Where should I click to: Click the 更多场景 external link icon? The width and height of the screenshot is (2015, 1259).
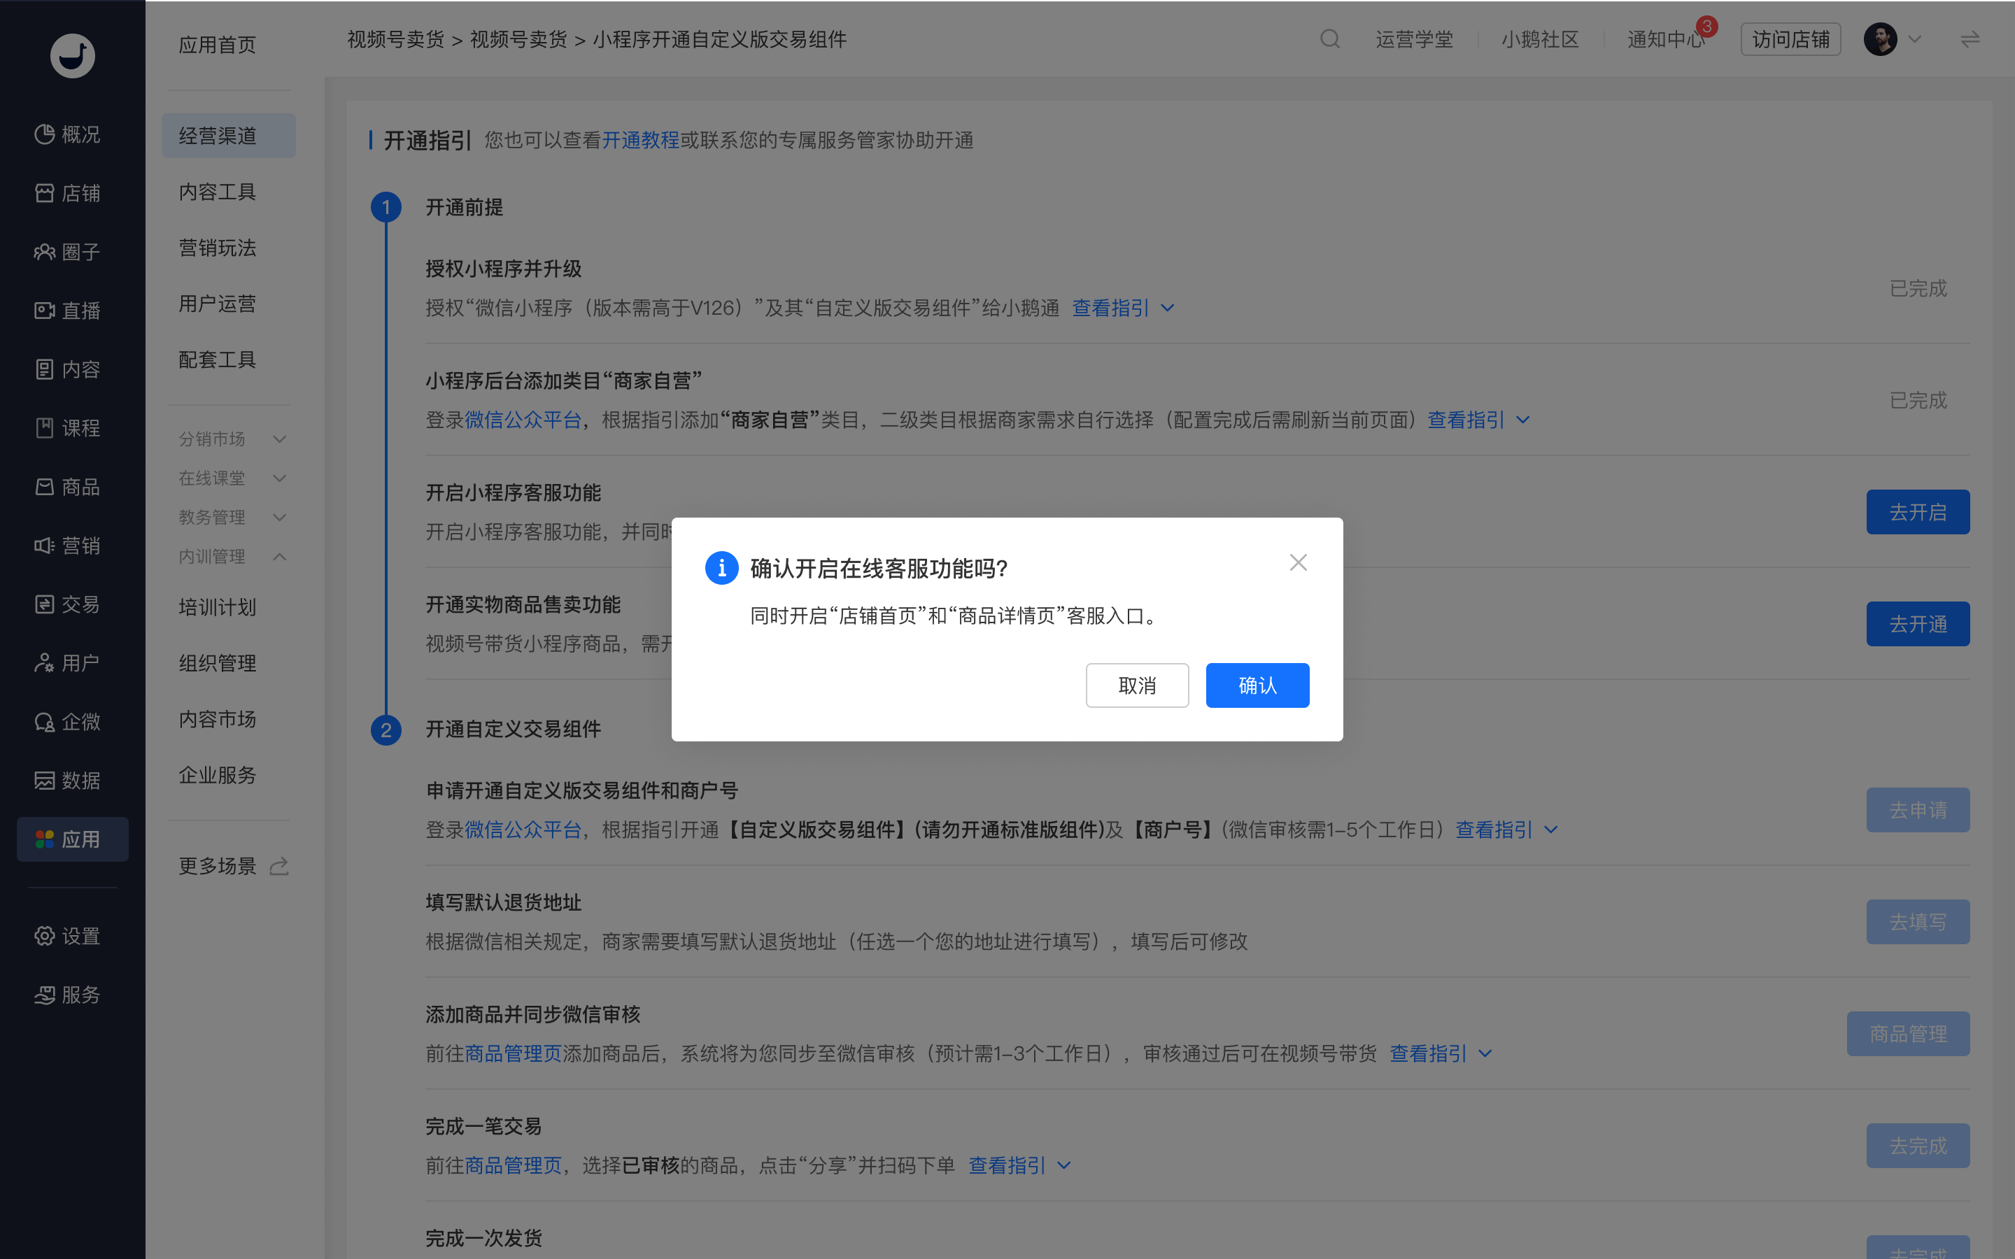280,866
